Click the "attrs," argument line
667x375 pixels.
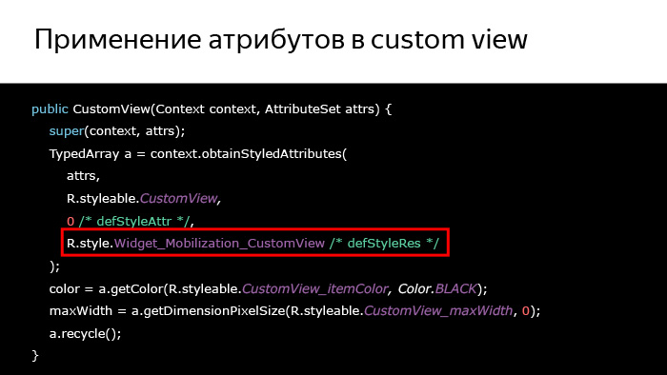(x=83, y=176)
